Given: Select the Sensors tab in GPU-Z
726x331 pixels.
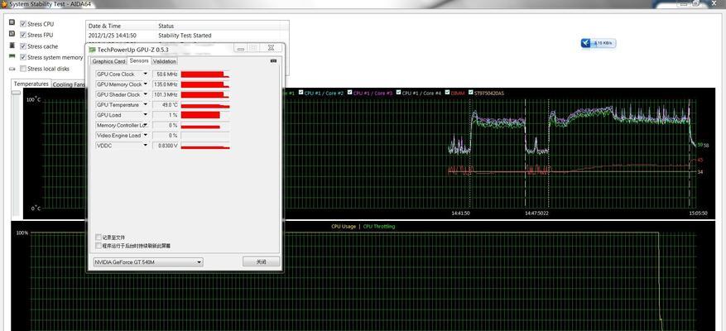Looking at the screenshot, I should [x=139, y=60].
